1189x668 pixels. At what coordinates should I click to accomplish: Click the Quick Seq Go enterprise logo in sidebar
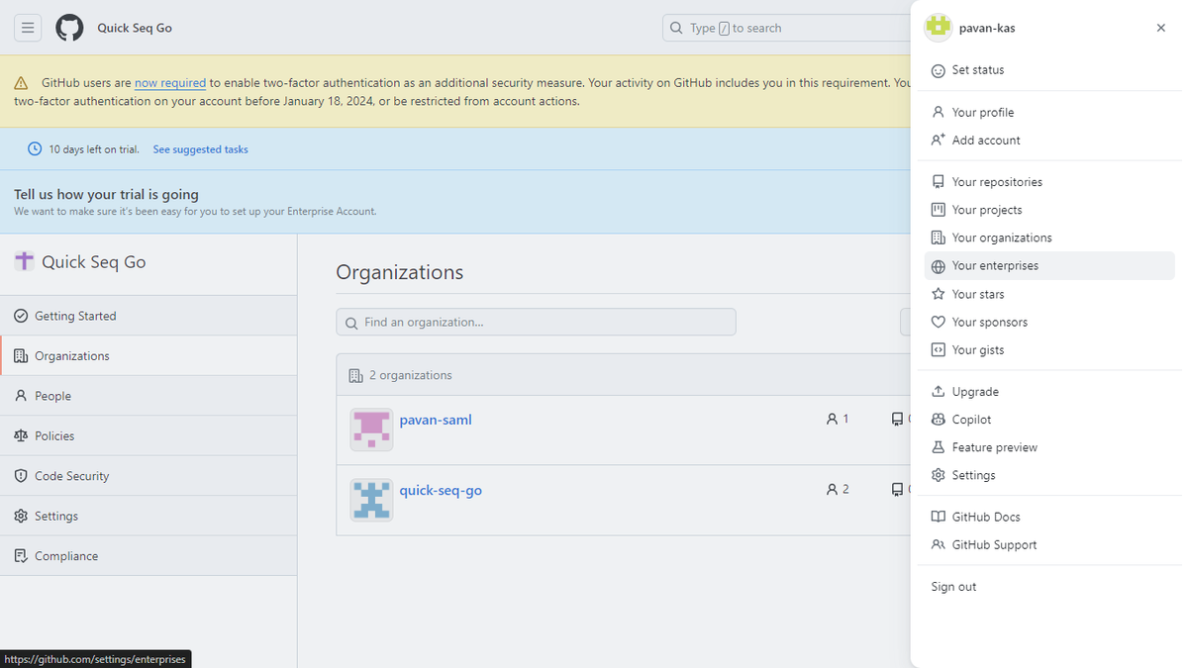click(24, 261)
